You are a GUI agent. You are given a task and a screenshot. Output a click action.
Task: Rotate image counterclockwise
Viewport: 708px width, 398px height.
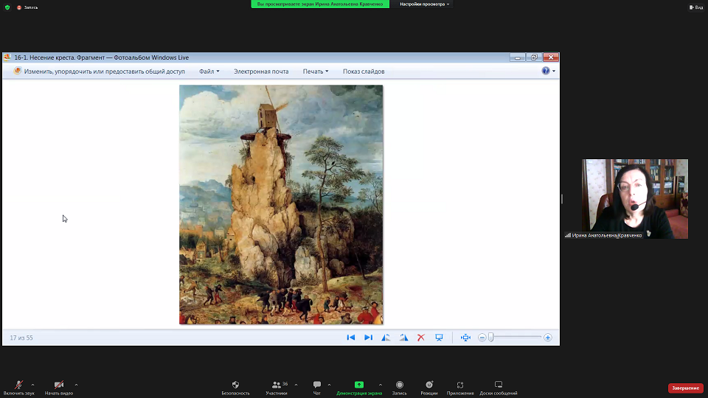point(386,338)
